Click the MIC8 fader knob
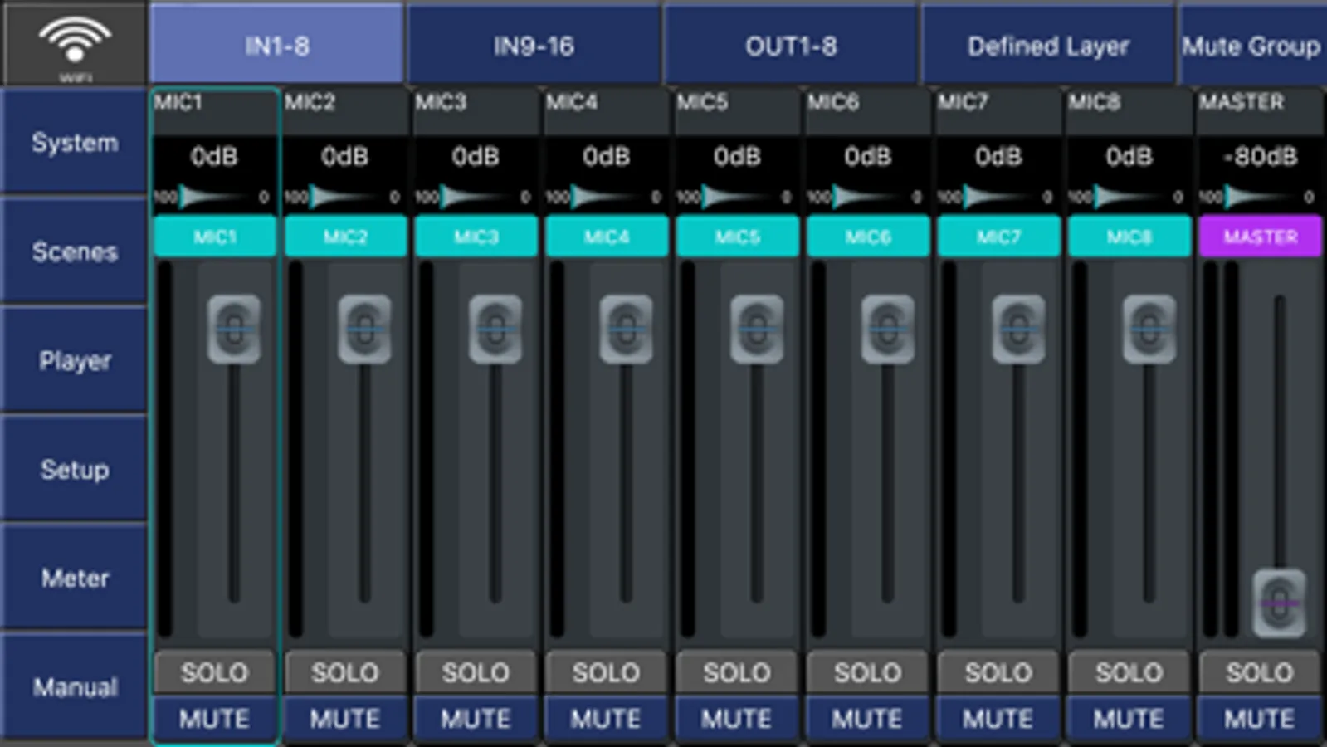 [1149, 330]
